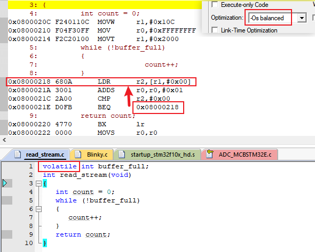Viewport: 315px width, 252px height.
Task: Collapse the while block at line 6
Action: (x=38, y=209)
